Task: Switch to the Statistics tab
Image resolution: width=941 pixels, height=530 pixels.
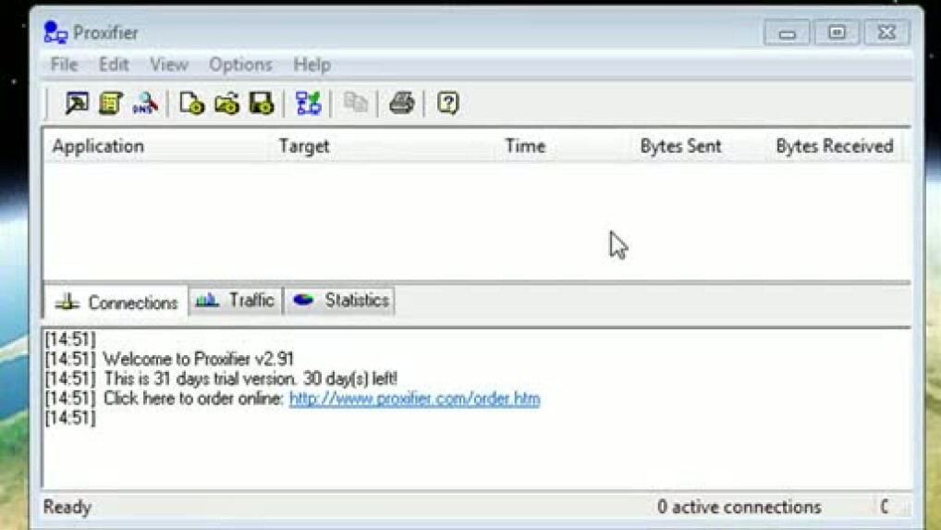Action: coord(340,301)
